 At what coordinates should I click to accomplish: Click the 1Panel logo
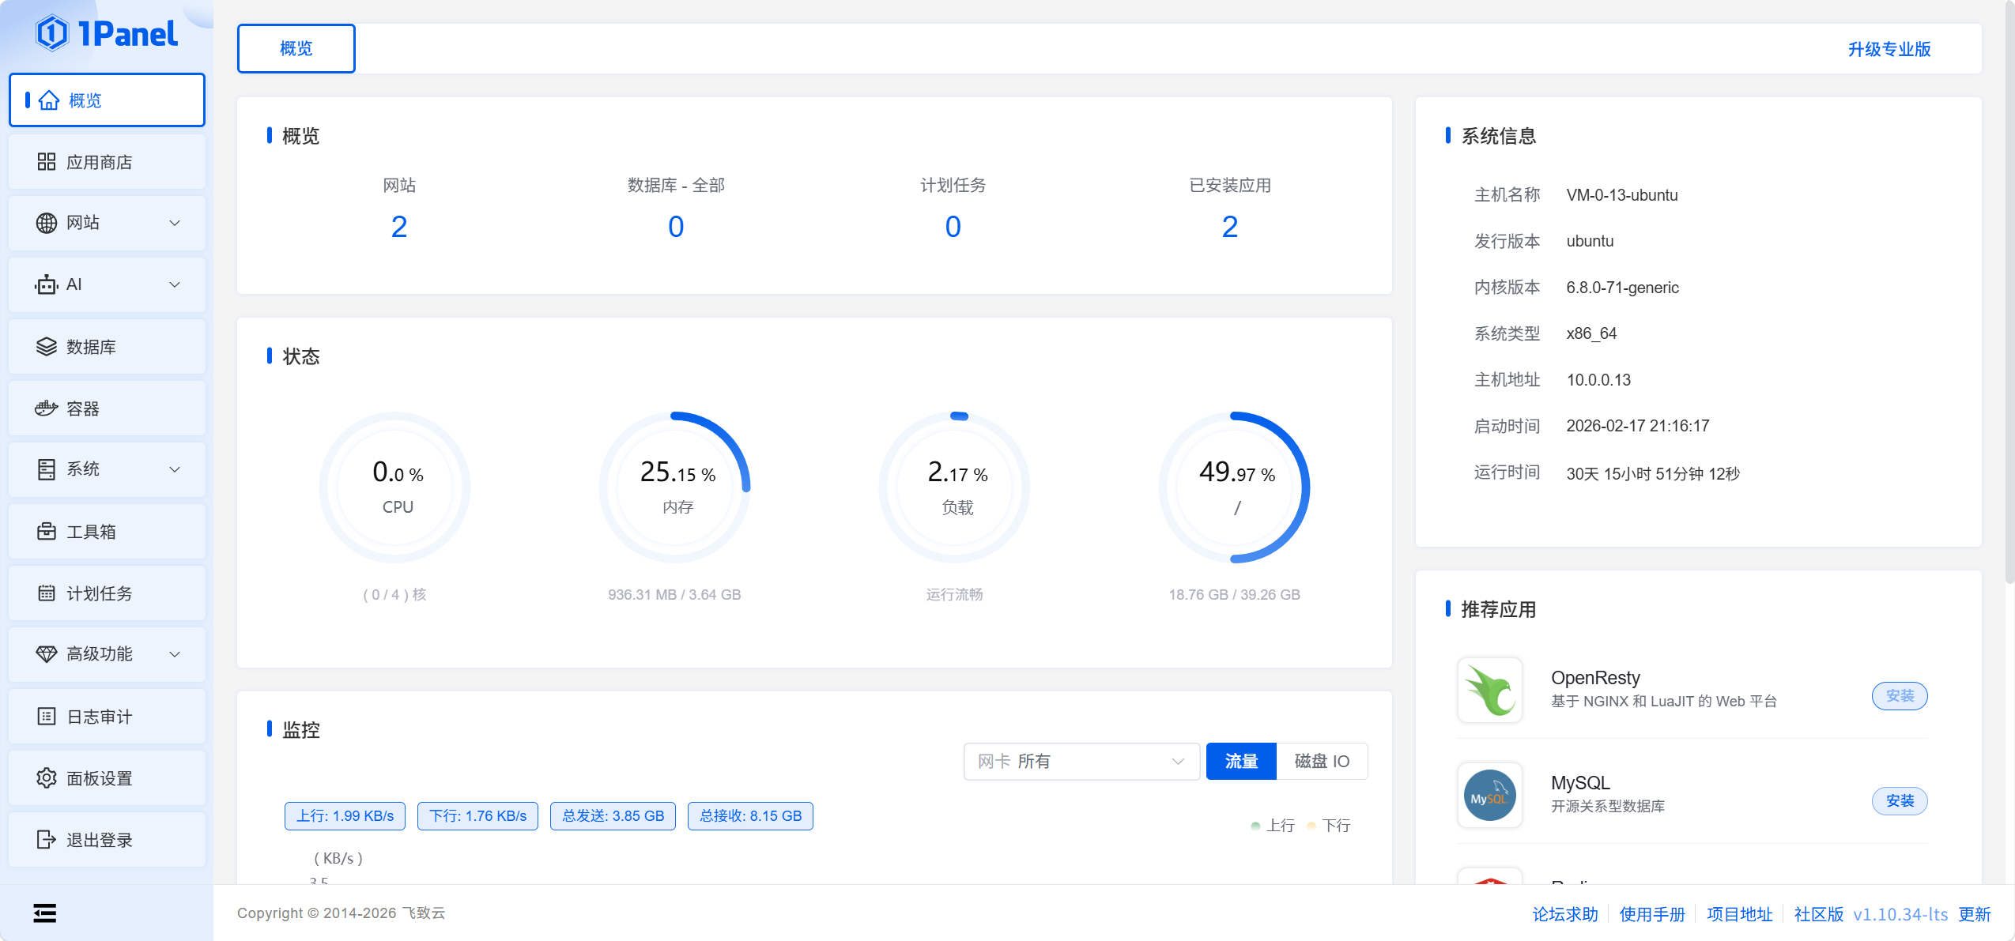tap(107, 34)
